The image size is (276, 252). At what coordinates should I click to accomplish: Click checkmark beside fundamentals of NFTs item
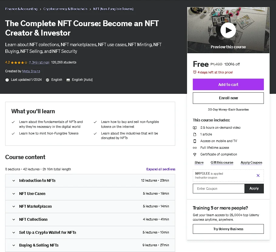[x=13, y=122]
